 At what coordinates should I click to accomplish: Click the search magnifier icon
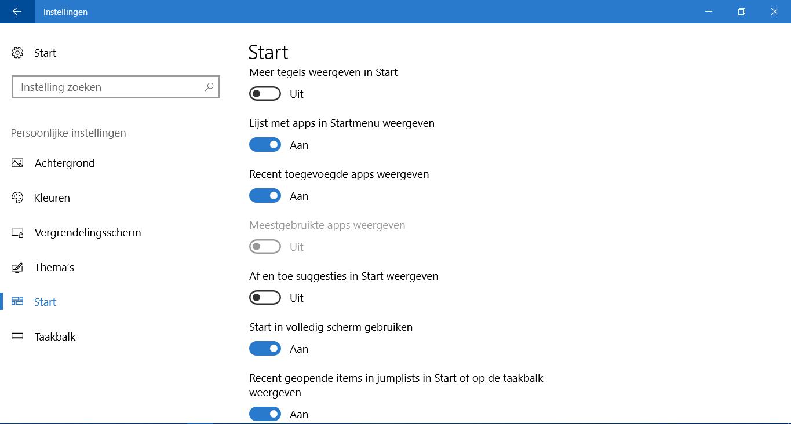click(209, 87)
